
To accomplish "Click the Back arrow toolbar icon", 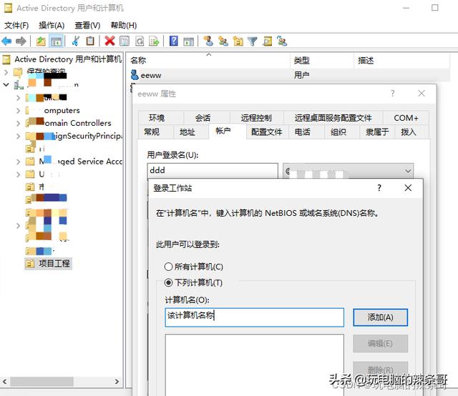I will (x=6, y=41).
